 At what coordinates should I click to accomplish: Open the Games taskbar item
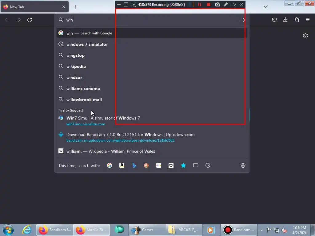point(147,230)
